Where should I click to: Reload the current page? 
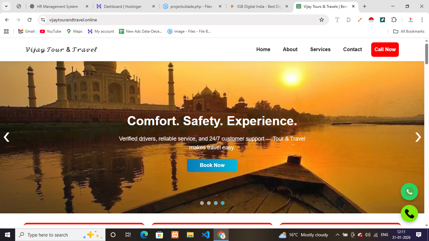(30, 19)
